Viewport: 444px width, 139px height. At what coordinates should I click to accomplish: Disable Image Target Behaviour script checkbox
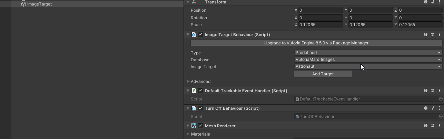[x=200, y=34]
